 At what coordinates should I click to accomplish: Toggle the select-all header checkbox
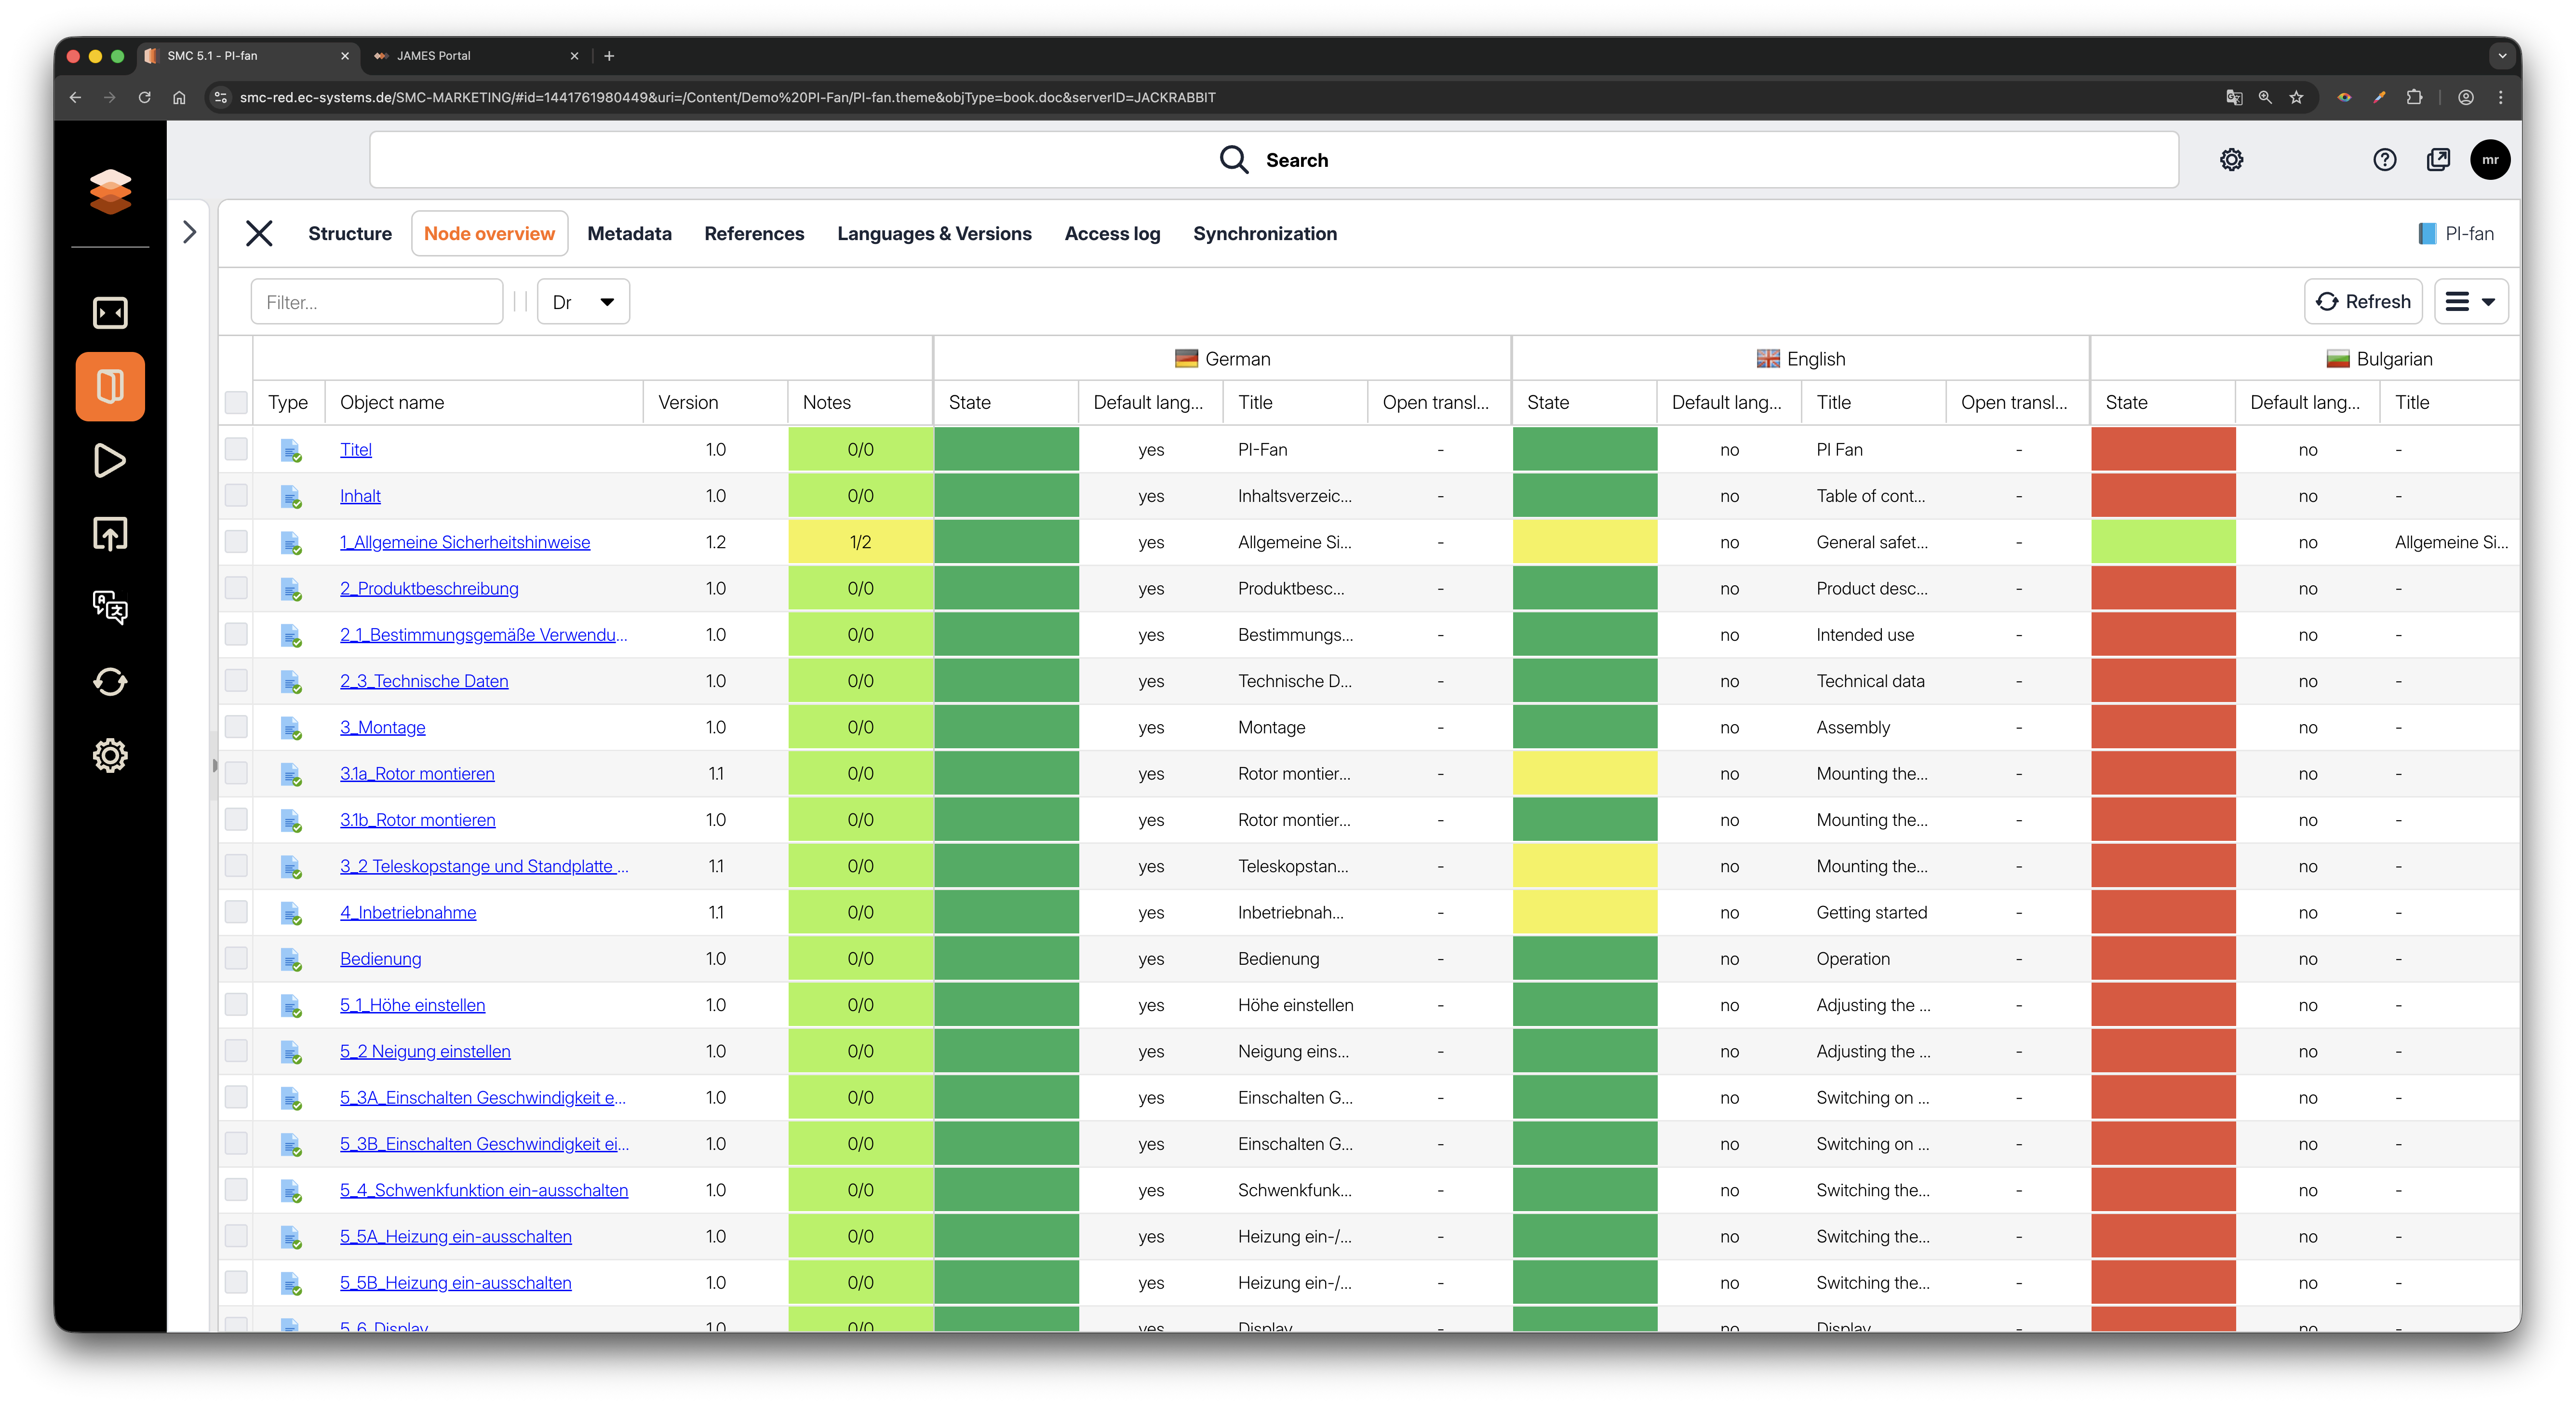point(236,402)
